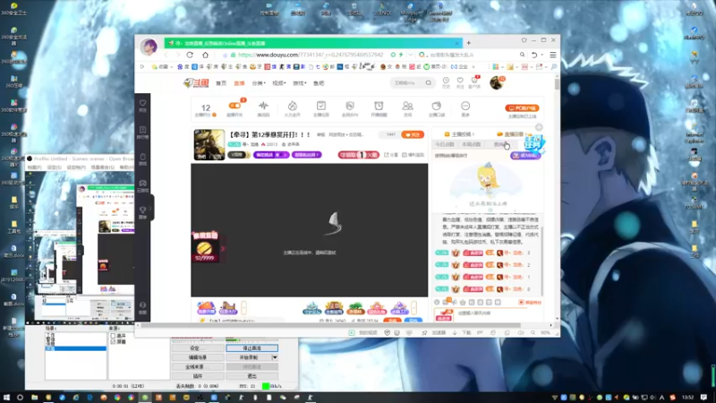The width and height of the screenshot is (716, 403).
Task: Open Windows Start button on taskbar
Action: click(x=6, y=398)
